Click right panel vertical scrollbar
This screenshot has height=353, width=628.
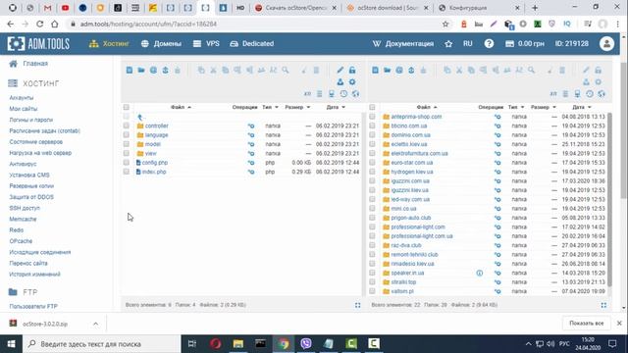pyautogui.click(x=609, y=199)
